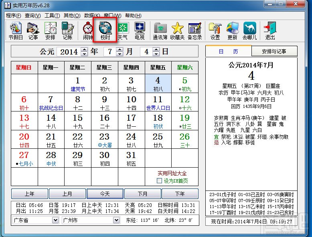This screenshot has width=312, height=237.
Task: Click the 现在时间 current time display
Action: click(x=251, y=221)
